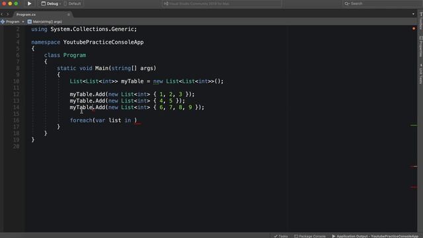423x238 pixels.
Task: Click 'System.Collections.Generic' in the using line
Action: click(92, 29)
